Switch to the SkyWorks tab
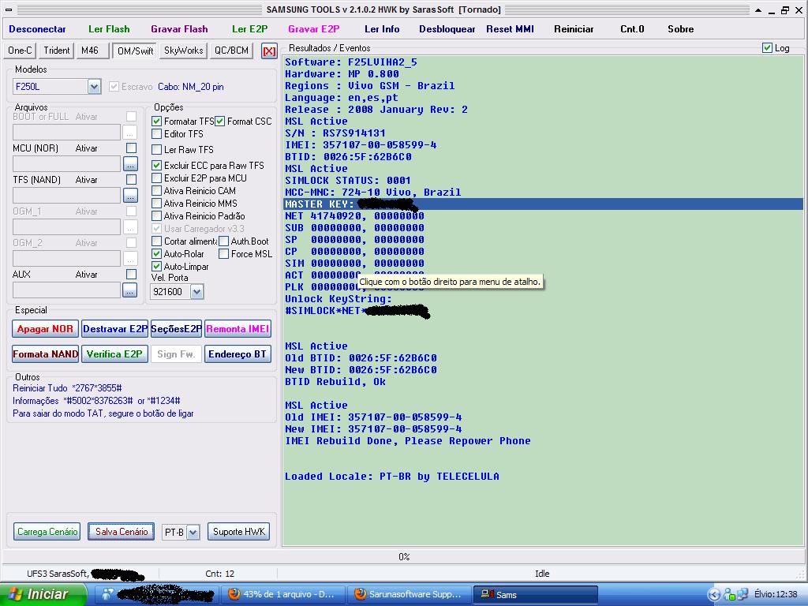The image size is (808, 606). [x=183, y=50]
